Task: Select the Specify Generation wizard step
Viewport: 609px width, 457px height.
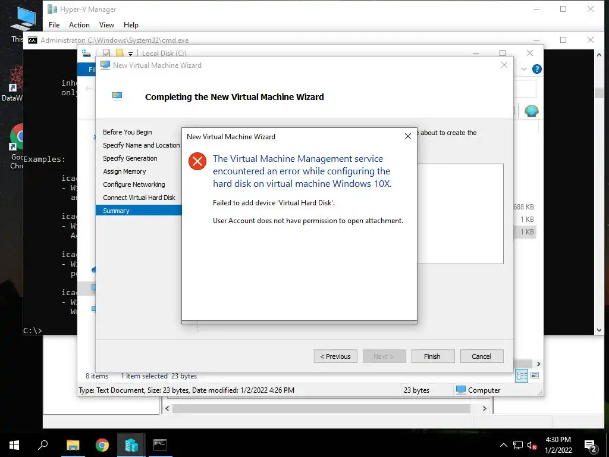Action: coord(130,158)
